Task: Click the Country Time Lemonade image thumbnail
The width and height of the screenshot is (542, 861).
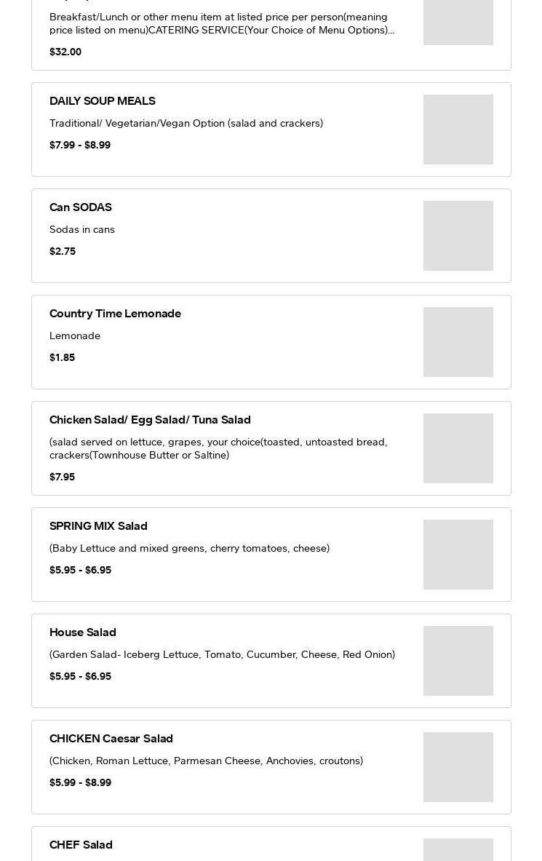Action: coord(458,342)
